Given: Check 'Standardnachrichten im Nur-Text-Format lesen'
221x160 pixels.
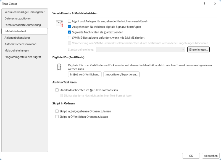Looking at the screenshot, I should (x=57, y=90).
